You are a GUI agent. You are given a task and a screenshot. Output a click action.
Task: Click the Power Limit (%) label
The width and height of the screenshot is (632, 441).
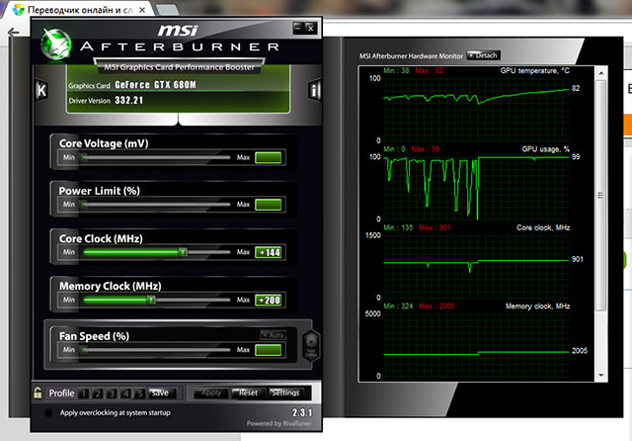pos(99,191)
